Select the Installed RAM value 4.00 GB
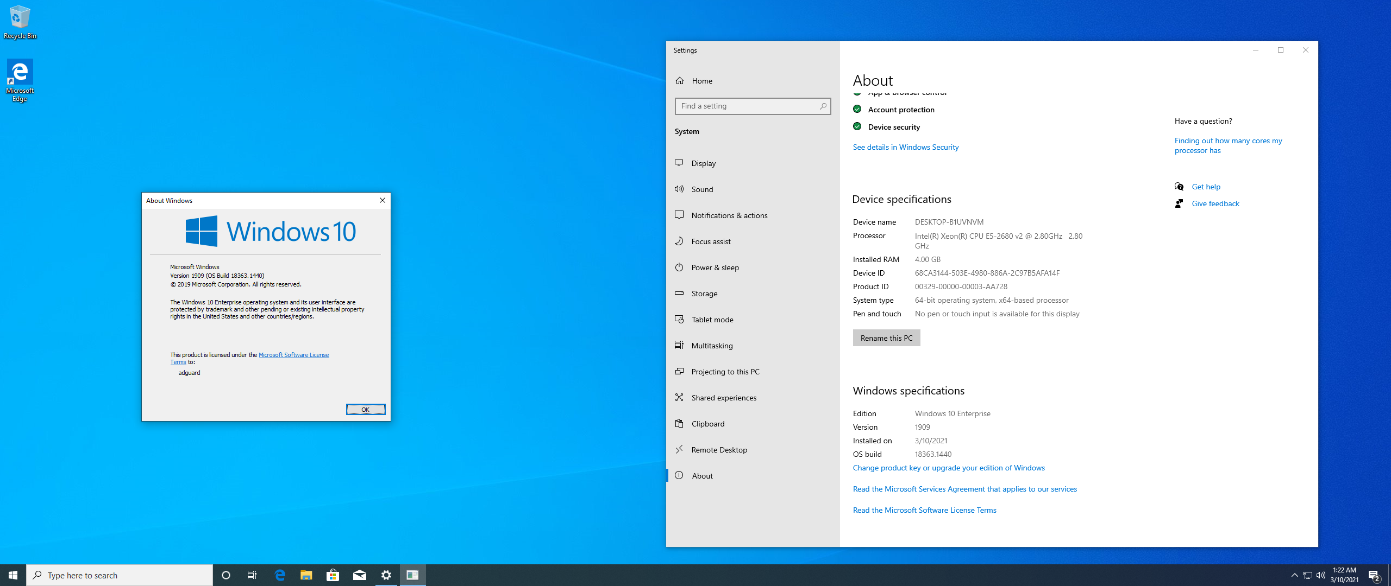Image resolution: width=1391 pixels, height=586 pixels. coord(928,259)
